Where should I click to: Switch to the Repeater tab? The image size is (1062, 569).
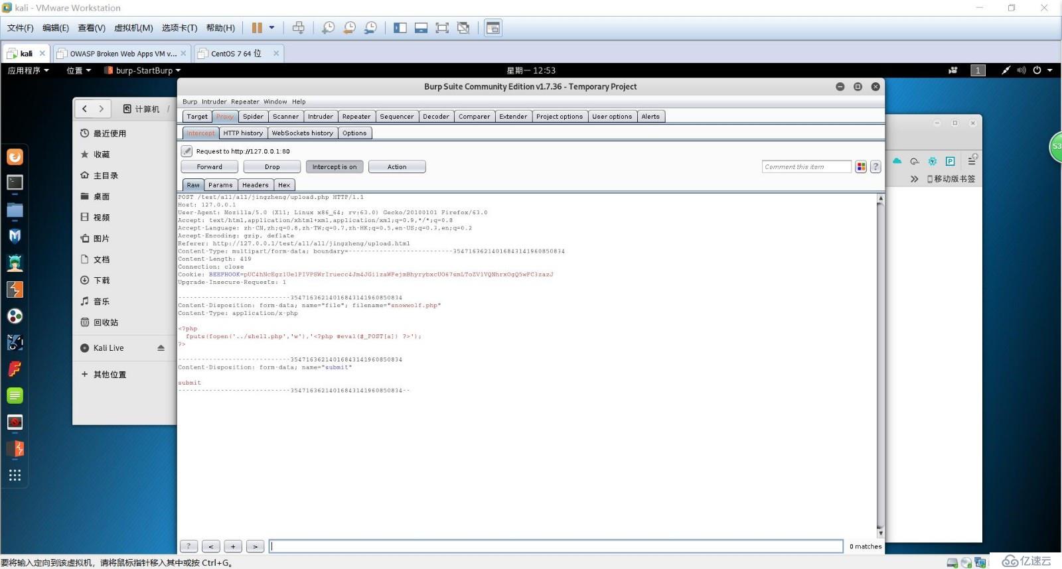point(356,116)
